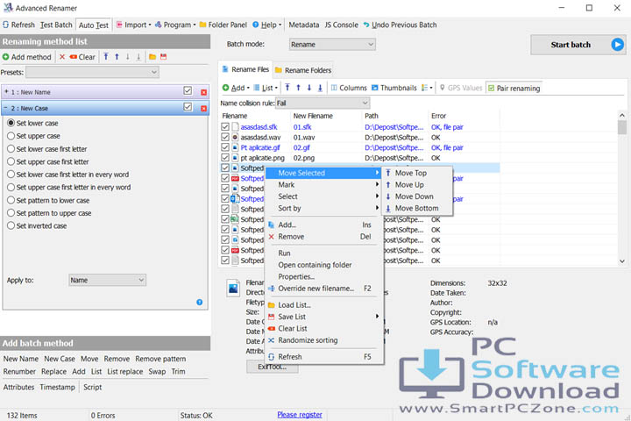Click the Please register link
This screenshot has width=631, height=421.
point(300,415)
